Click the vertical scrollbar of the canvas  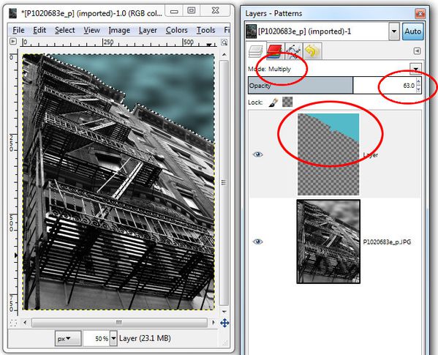(224, 182)
